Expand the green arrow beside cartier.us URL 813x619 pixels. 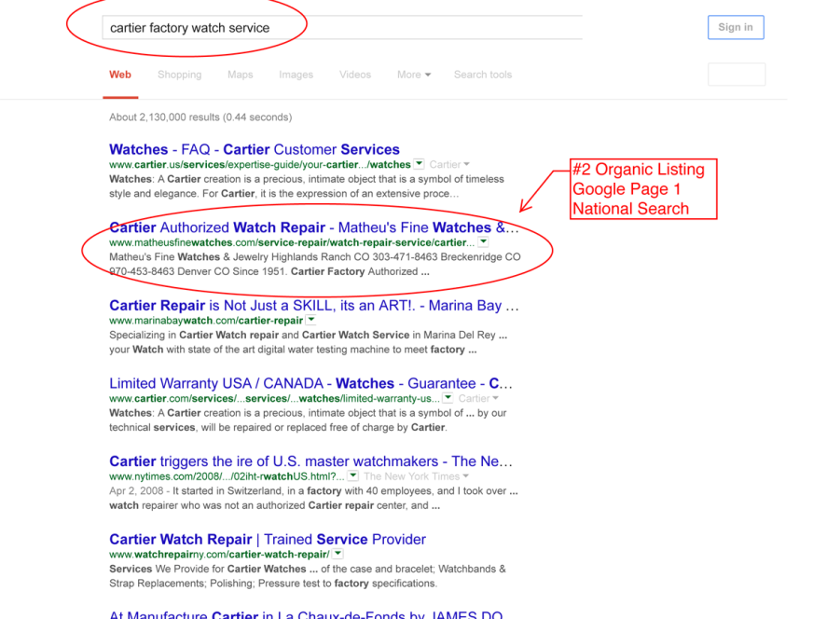(x=419, y=164)
